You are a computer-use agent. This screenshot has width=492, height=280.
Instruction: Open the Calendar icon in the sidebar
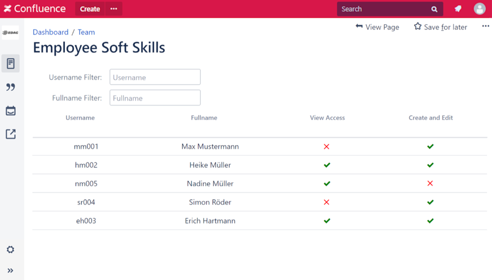tap(10, 111)
